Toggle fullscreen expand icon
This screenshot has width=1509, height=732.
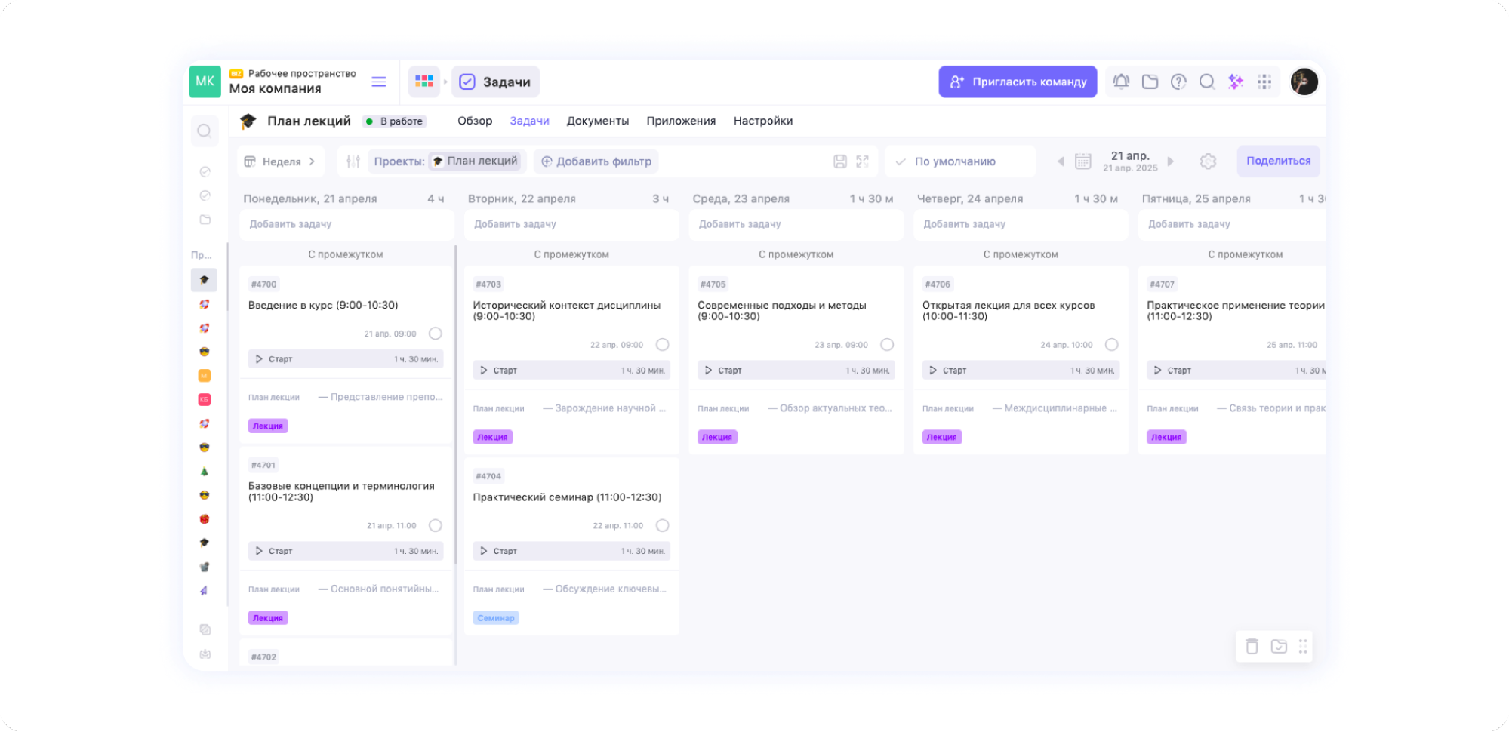(863, 161)
